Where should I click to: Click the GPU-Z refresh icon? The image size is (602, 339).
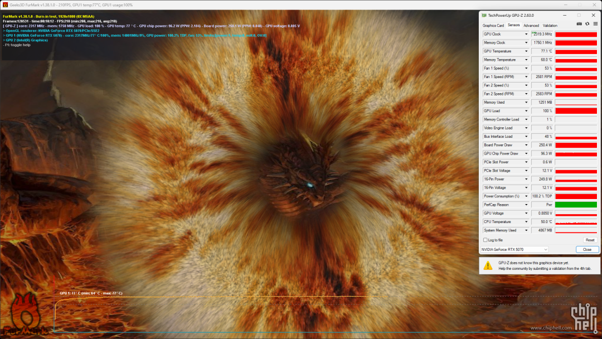coord(587,24)
